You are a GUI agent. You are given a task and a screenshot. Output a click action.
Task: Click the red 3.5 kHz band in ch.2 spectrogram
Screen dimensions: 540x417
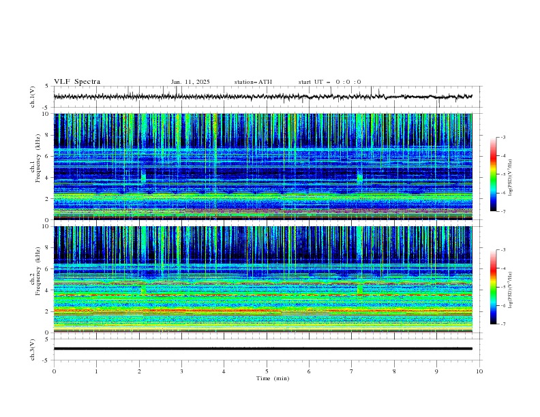tap(262, 295)
